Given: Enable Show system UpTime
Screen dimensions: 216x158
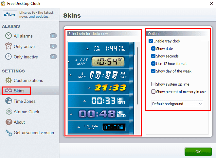Looking at the screenshot, I should point(153,84).
